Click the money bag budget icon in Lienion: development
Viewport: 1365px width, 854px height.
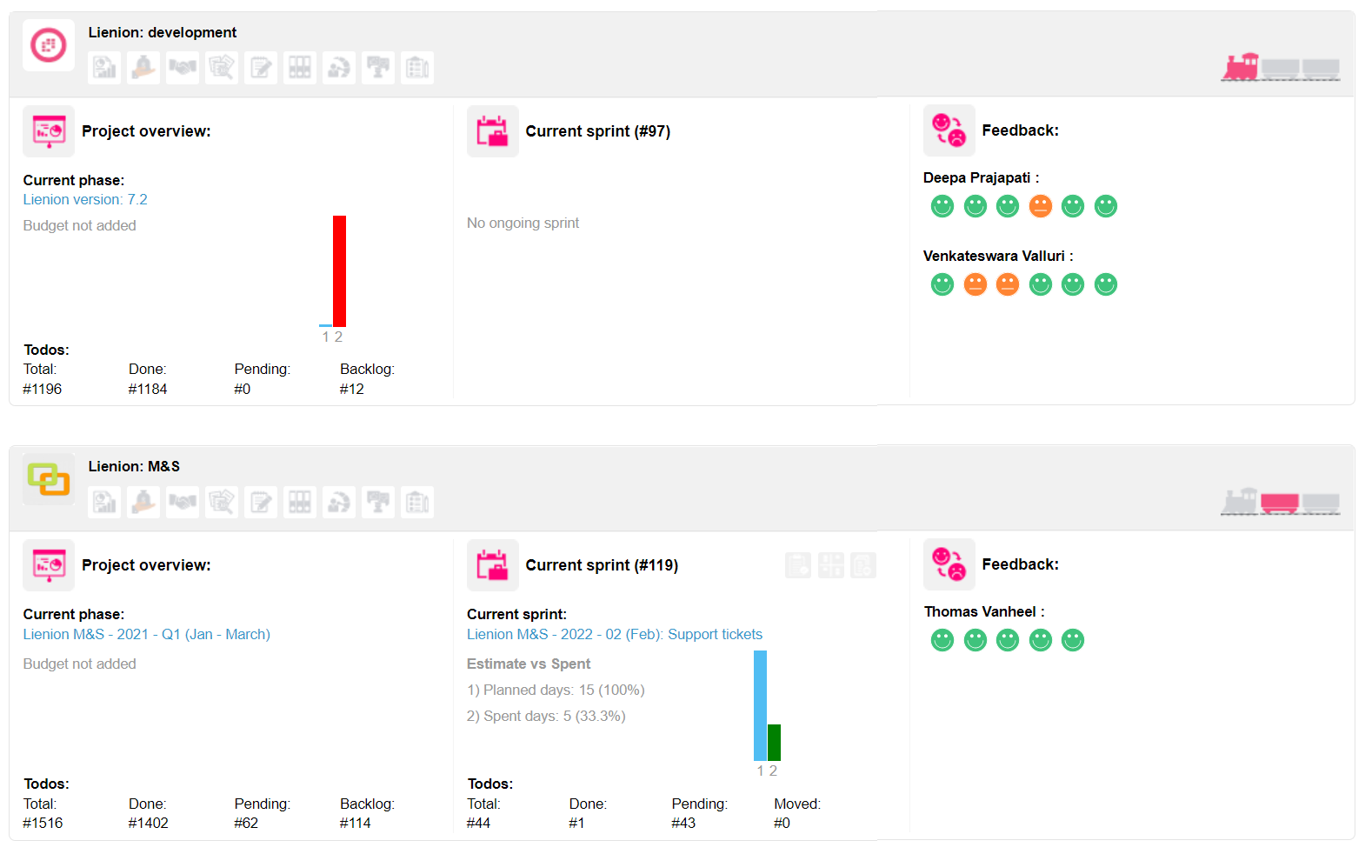coord(143,68)
